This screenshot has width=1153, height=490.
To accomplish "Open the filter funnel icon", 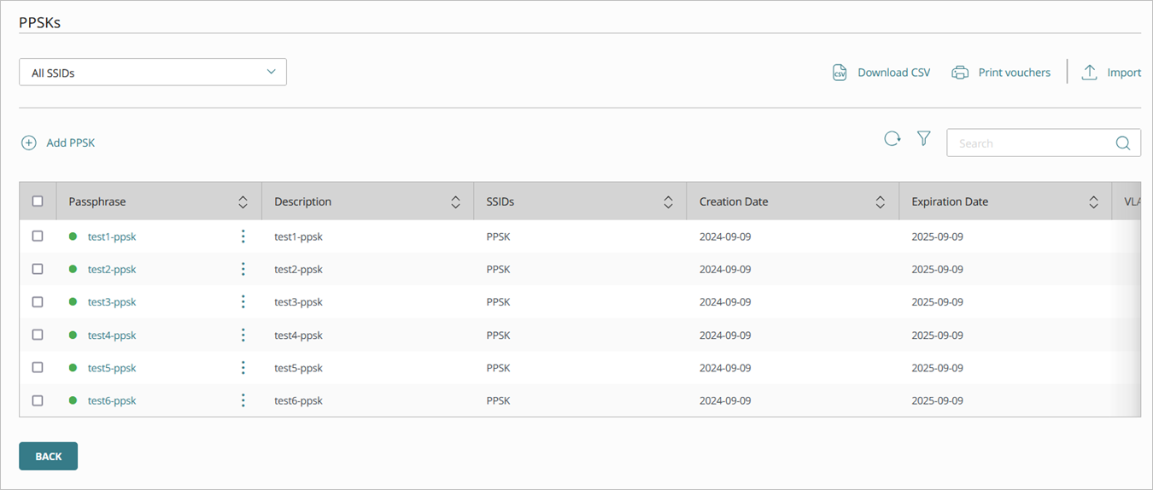I will [923, 138].
